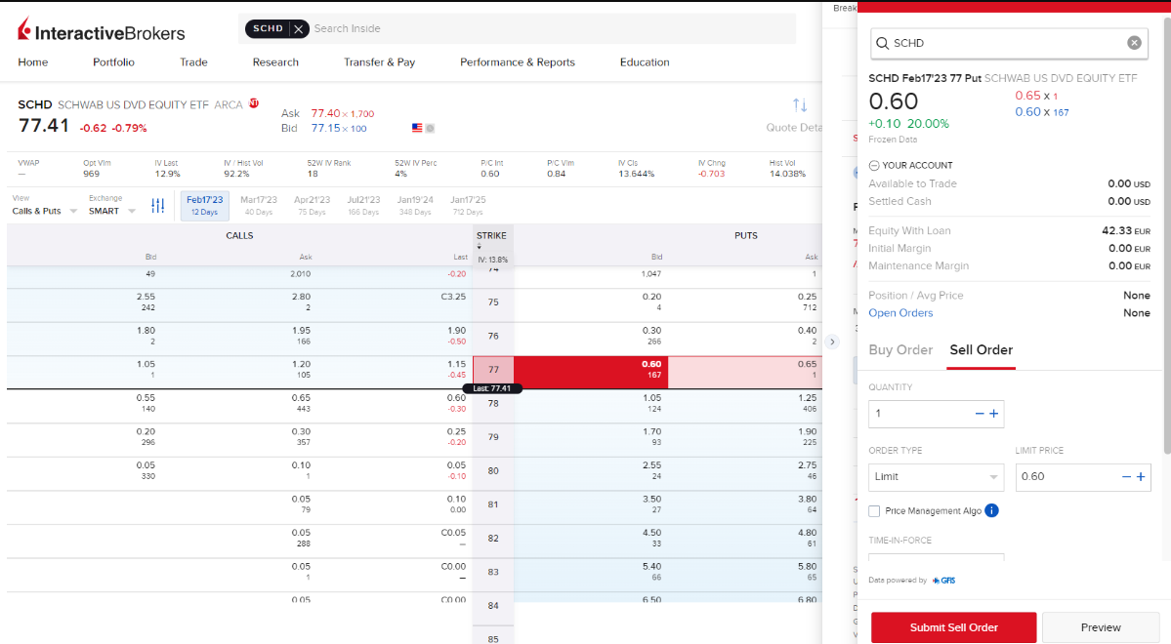Enable the Price Management Algo checkbox
The image size is (1171, 644).
[874, 511]
